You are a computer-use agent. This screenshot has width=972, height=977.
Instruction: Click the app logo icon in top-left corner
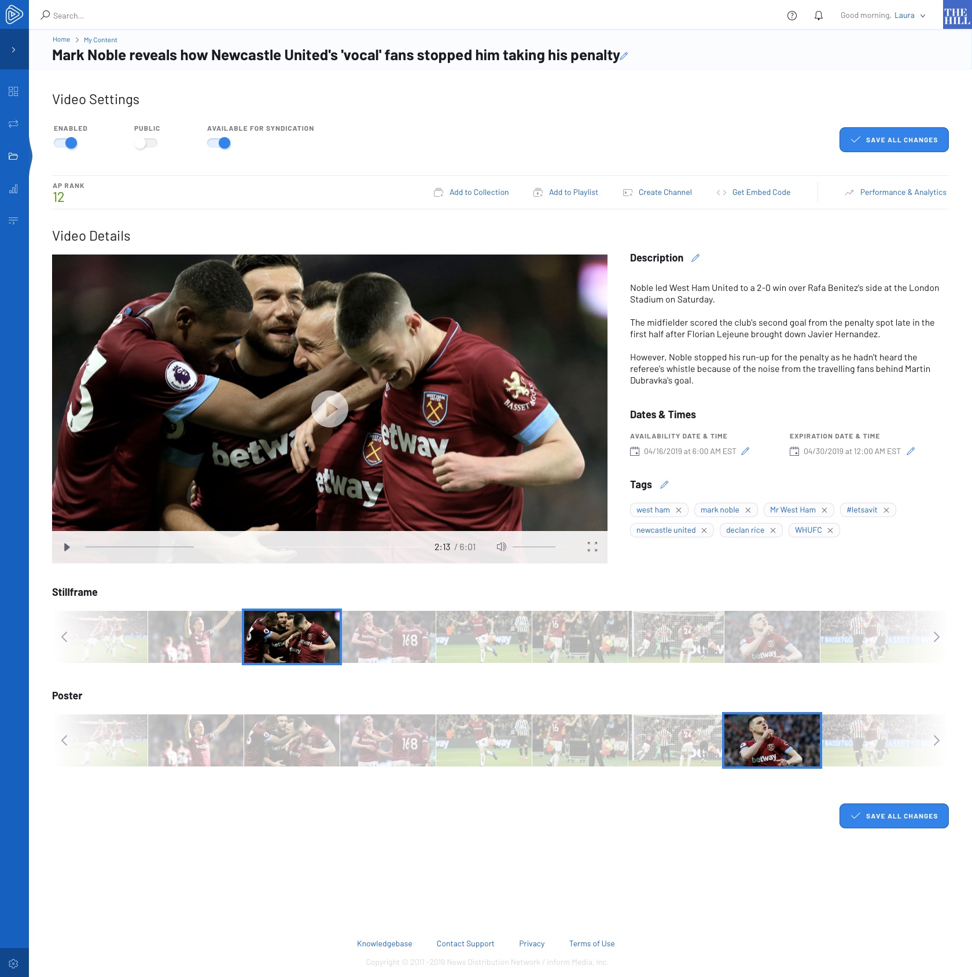pos(14,14)
